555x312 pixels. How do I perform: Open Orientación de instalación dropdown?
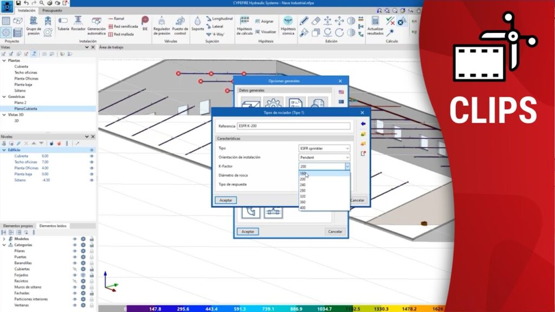click(324, 157)
